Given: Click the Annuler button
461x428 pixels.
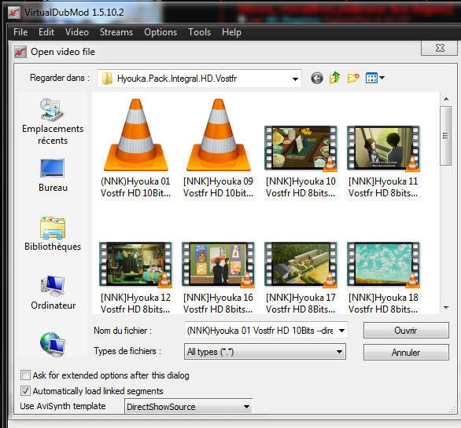Looking at the screenshot, I should point(406,353).
